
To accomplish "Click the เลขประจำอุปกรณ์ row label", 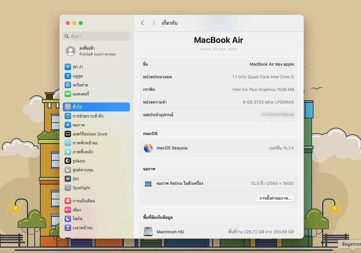I will click(158, 115).
